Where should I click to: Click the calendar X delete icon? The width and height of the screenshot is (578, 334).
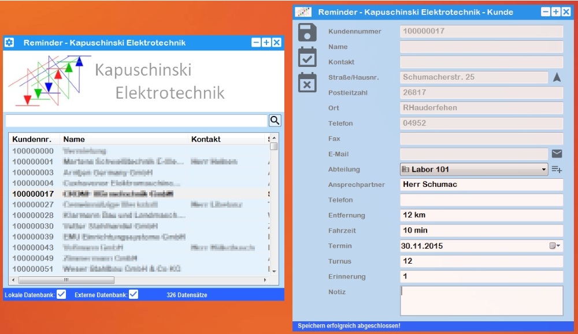click(x=307, y=82)
